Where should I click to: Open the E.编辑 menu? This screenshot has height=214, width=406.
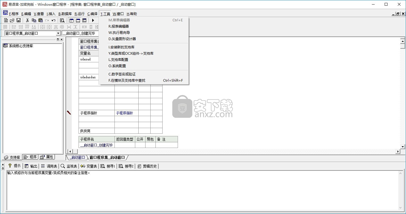pos(26,14)
